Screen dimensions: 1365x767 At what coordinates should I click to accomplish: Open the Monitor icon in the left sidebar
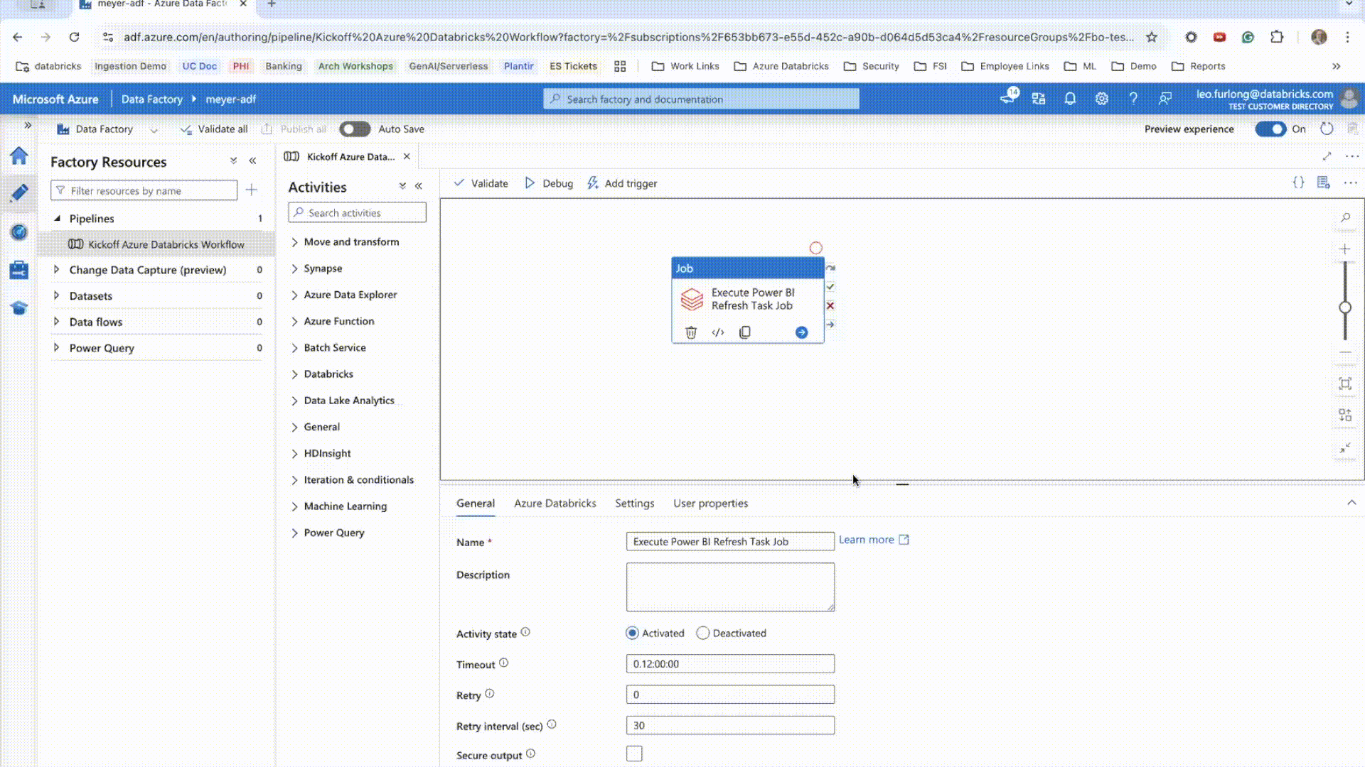pos(19,232)
